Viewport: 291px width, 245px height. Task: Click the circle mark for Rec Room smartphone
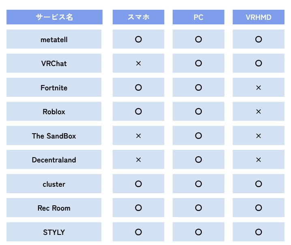pos(138,208)
